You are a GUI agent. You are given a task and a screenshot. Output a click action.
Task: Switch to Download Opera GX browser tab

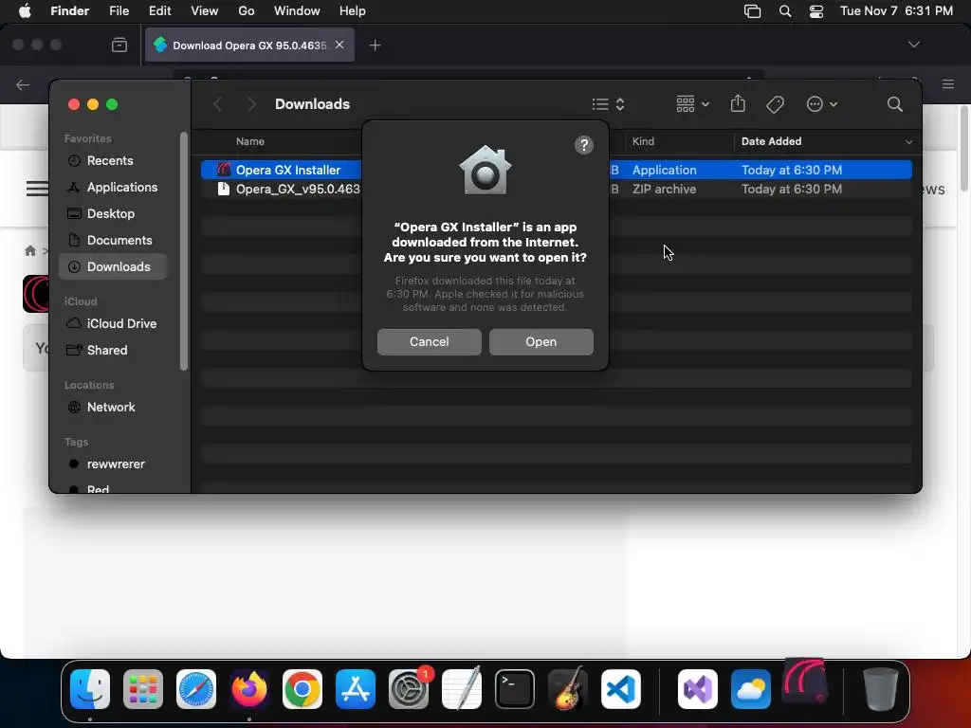click(249, 45)
